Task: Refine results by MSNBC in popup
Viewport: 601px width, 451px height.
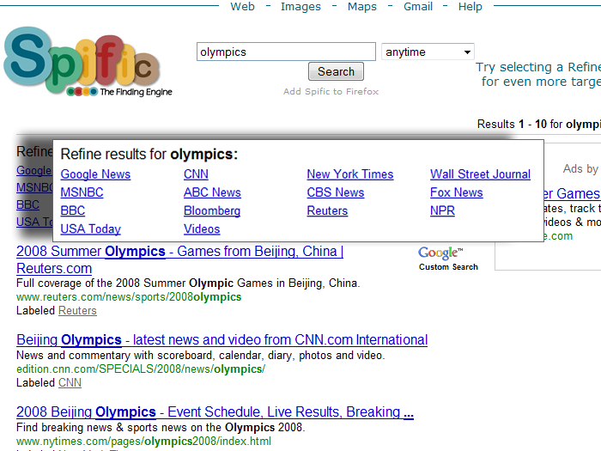Action: [82, 192]
